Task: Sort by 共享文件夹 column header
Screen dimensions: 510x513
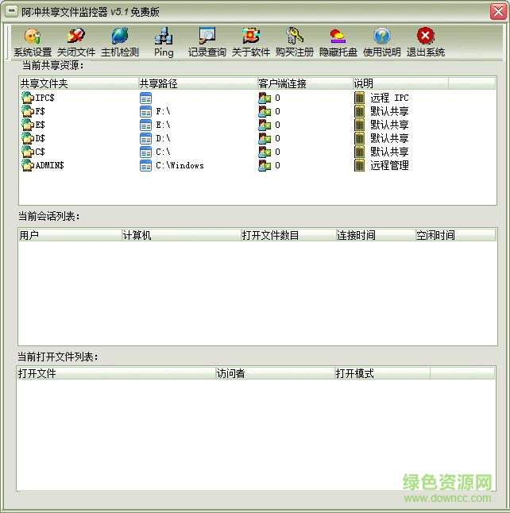Action: coord(79,83)
